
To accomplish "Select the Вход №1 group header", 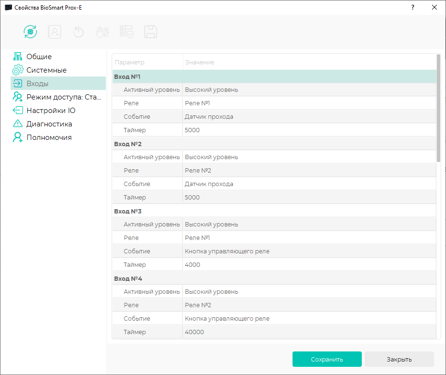I will click(x=274, y=76).
